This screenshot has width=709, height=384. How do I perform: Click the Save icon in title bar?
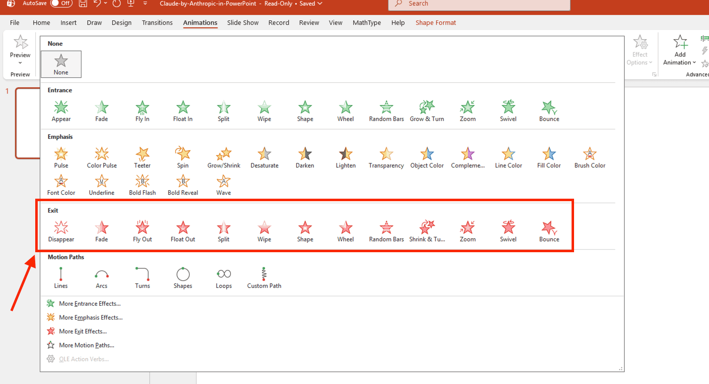coord(83,3)
